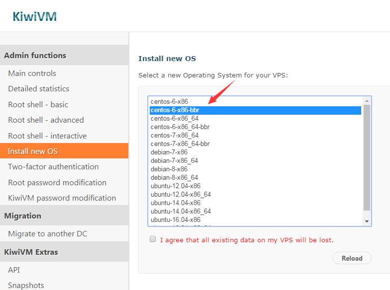Select centos-6-x86_64-bbr in the OS list
Image resolution: width=390 pixels, height=290 pixels.
tap(256, 127)
